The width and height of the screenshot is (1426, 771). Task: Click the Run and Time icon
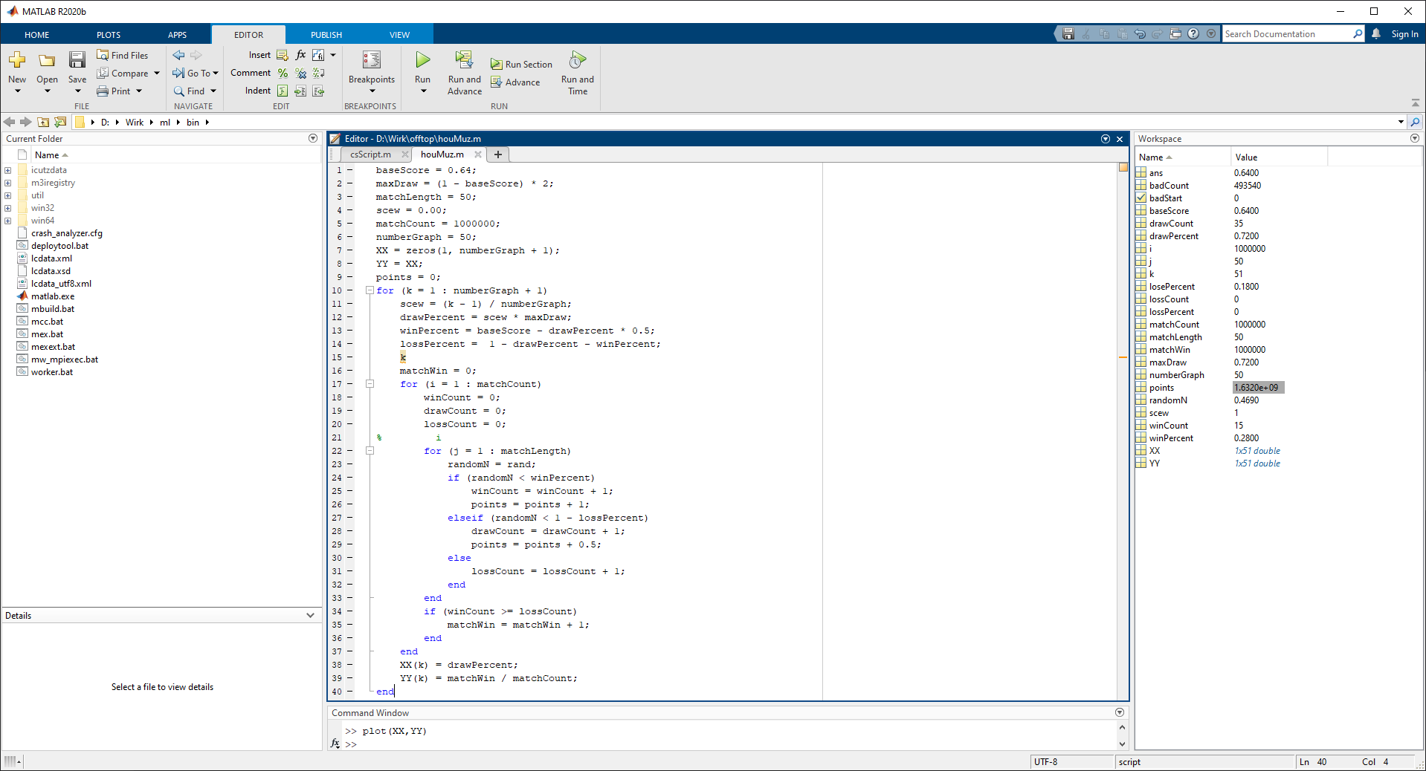coord(577,60)
